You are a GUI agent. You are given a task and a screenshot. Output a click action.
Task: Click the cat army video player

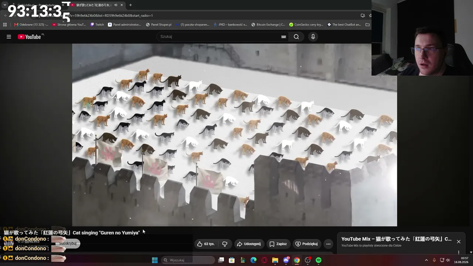(x=234, y=135)
